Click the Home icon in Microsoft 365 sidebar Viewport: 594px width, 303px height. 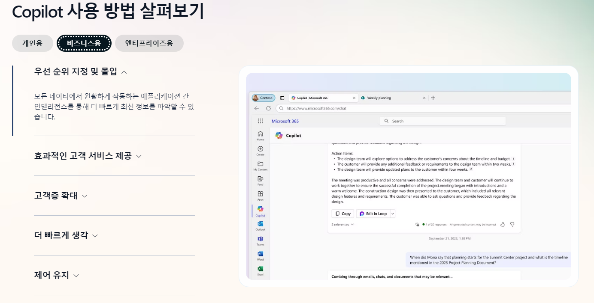261,136
